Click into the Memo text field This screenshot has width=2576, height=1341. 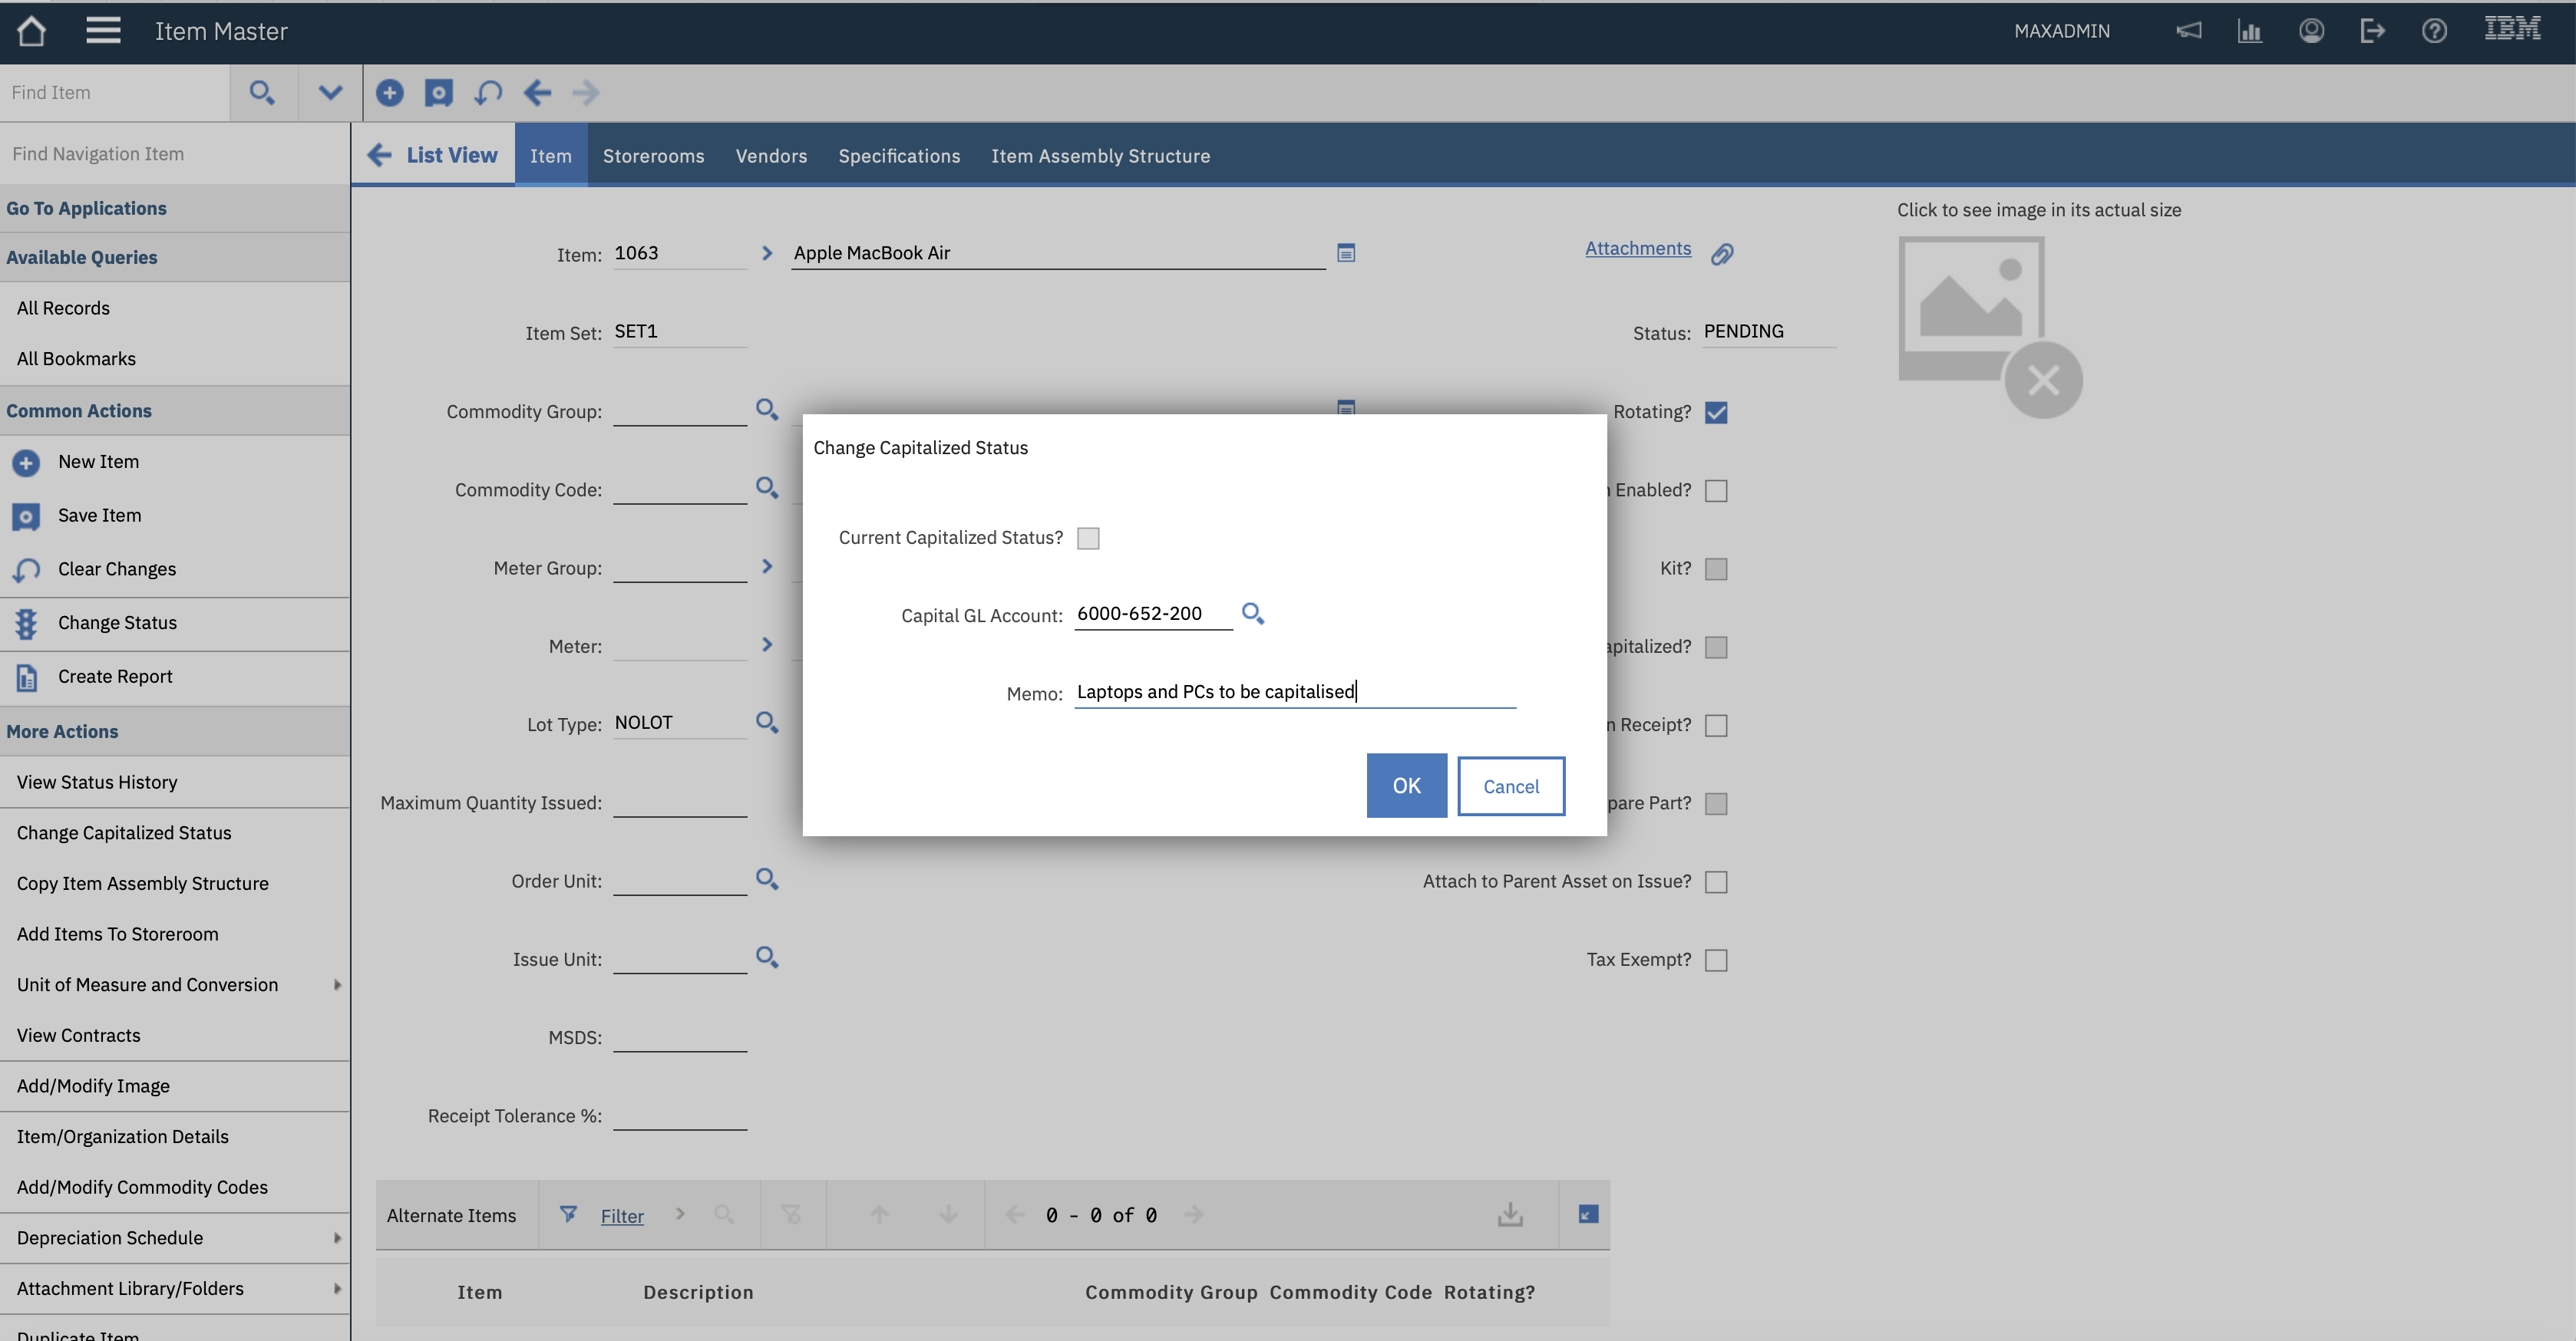1294,693
